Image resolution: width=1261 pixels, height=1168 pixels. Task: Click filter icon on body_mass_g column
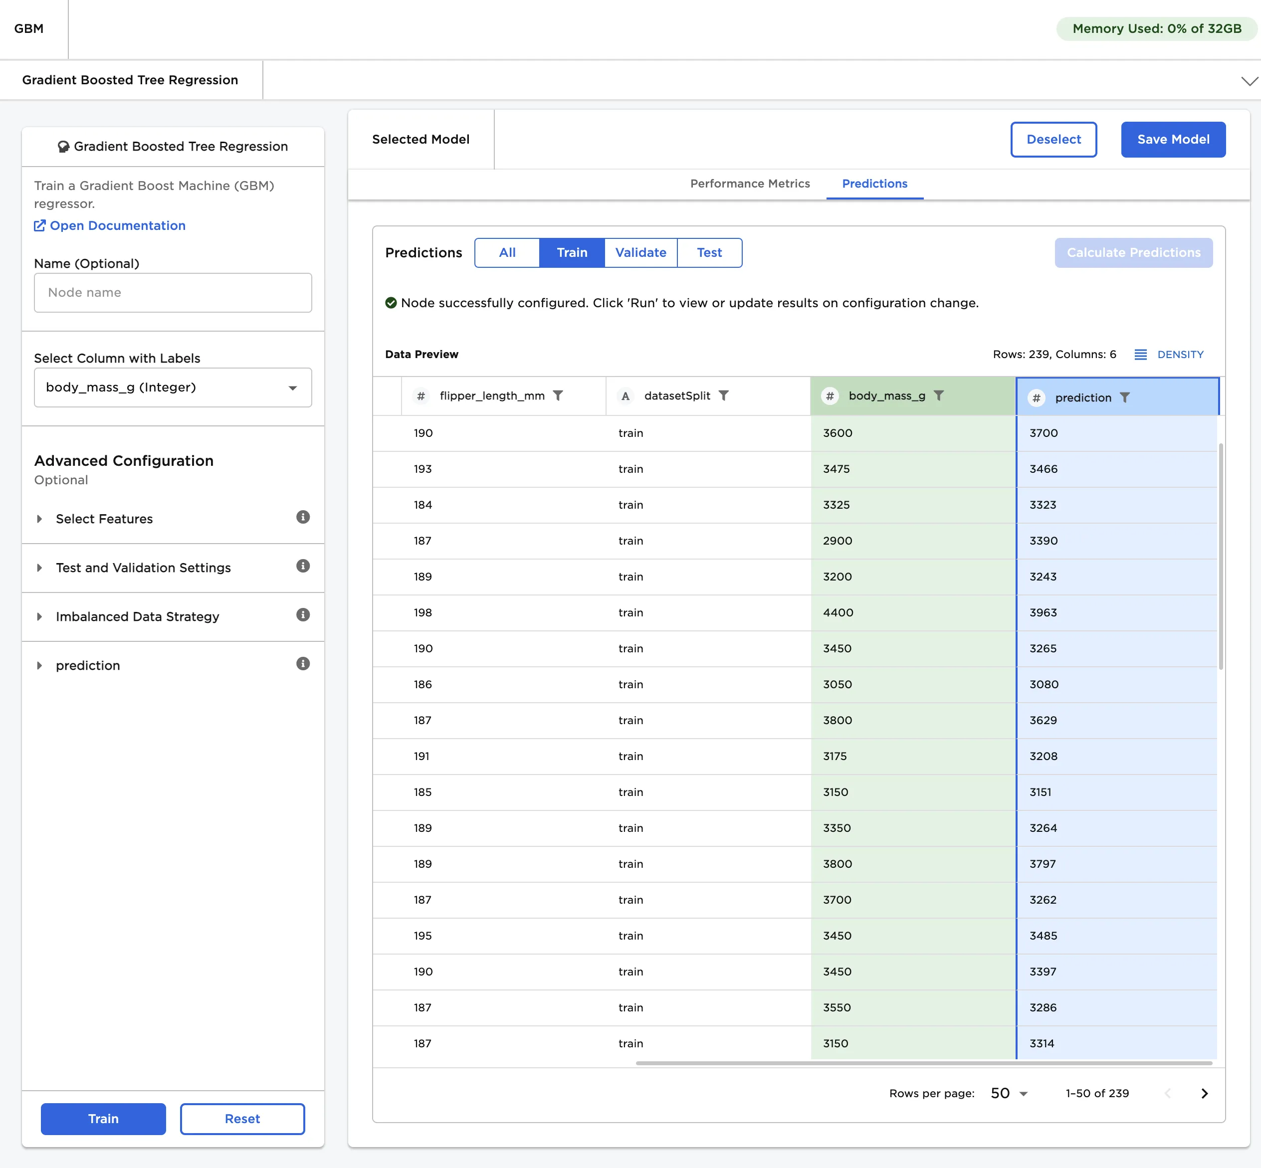(939, 395)
